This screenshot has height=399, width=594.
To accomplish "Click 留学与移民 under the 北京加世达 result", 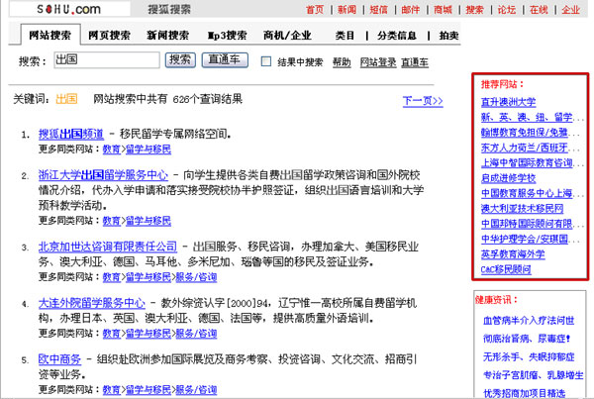I will pyautogui.click(x=148, y=277).
